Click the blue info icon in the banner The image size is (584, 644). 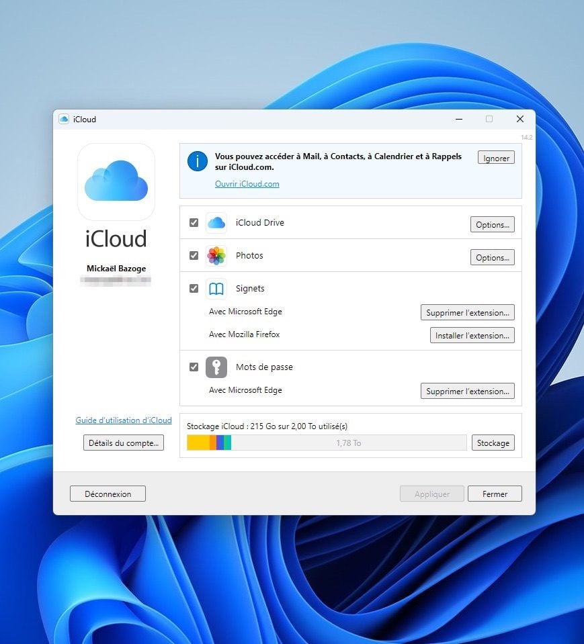(198, 161)
